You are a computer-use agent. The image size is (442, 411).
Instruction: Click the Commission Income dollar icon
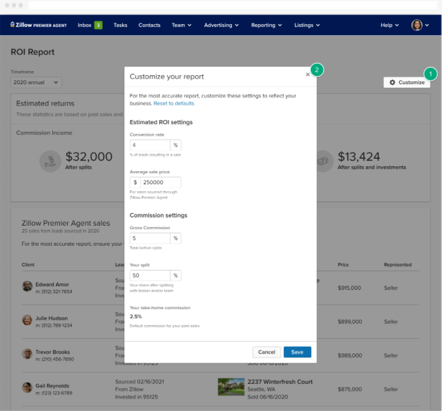point(51,161)
